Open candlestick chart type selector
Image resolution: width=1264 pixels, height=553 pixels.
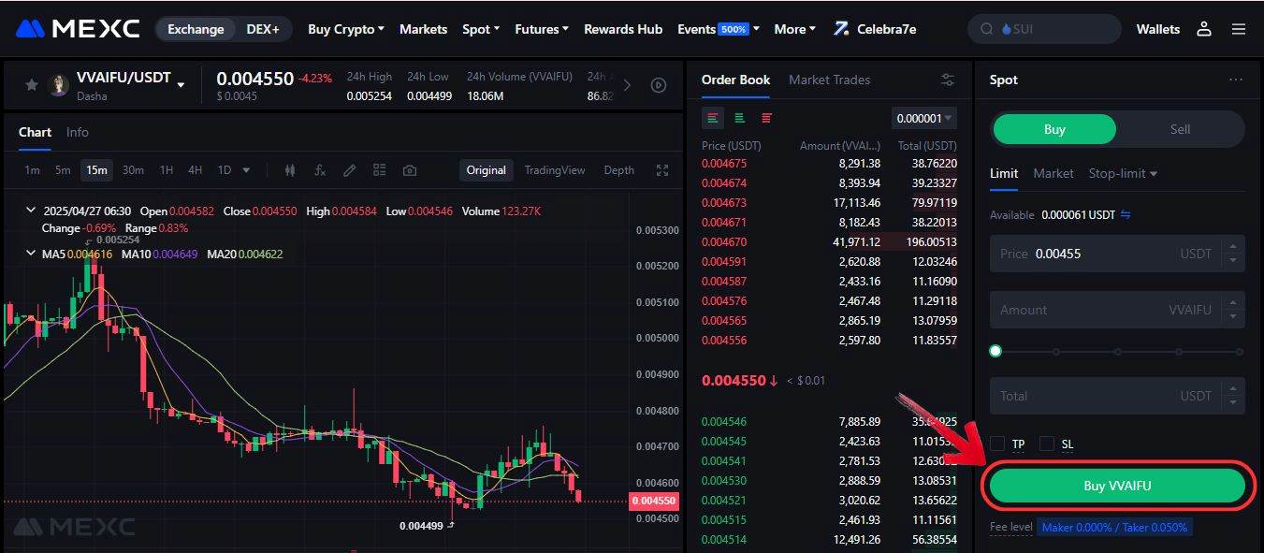click(290, 170)
